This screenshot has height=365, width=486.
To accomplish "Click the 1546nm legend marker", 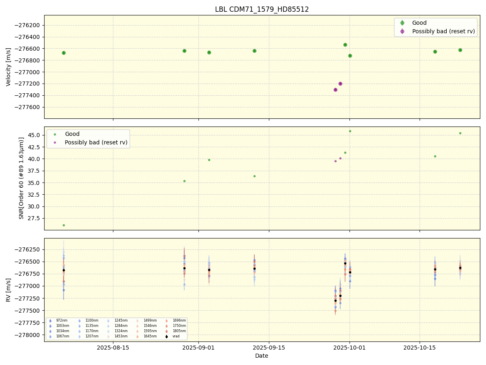I will click(x=138, y=326).
